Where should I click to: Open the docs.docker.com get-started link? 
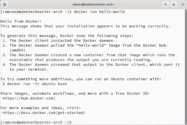click(44, 112)
